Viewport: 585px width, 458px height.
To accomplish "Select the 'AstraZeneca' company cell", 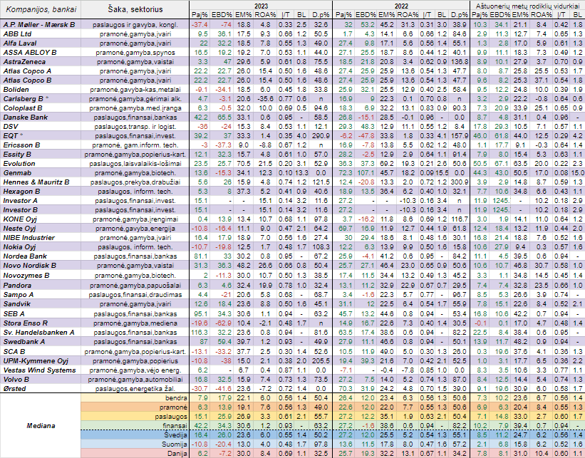I will pos(41,62).
